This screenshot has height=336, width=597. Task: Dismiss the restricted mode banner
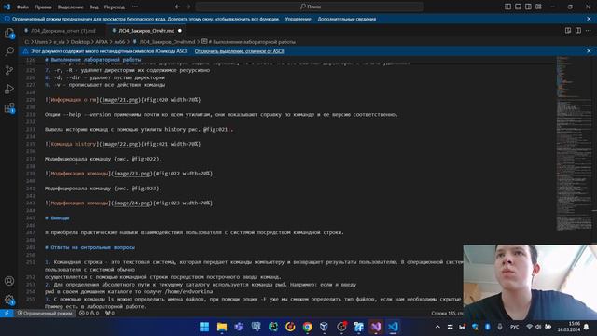point(589,19)
